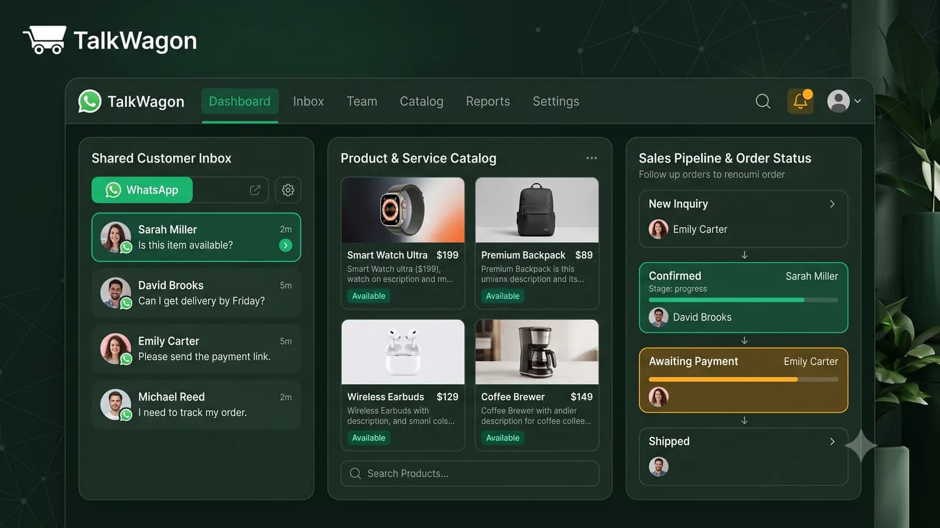Click David Brooks' avatar in inbox

[x=116, y=293]
